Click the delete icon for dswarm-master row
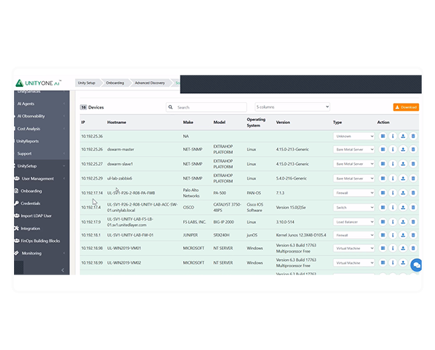This screenshot has width=435, height=350. click(413, 149)
